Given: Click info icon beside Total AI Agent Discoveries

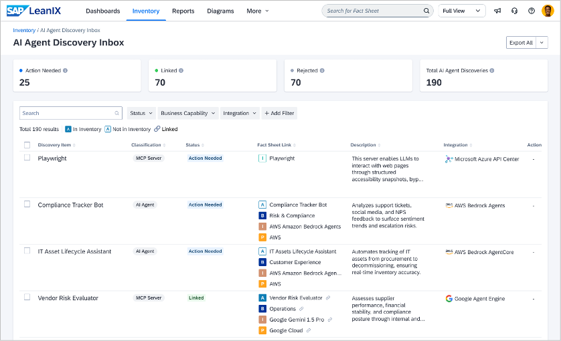Looking at the screenshot, I should (x=493, y=70).
